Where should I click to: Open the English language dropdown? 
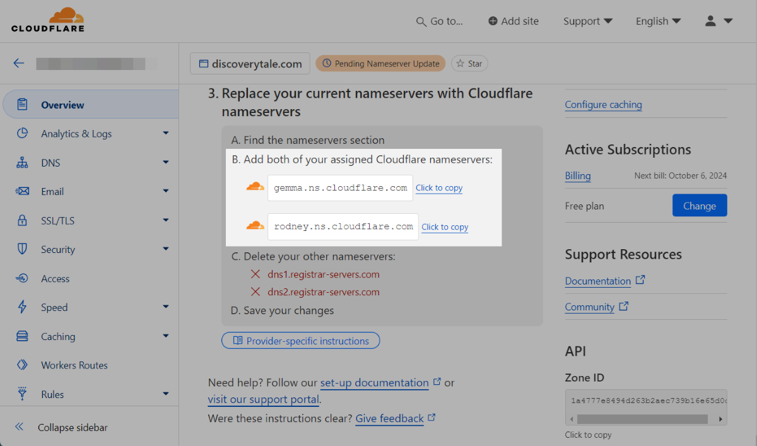click(659, 21)
